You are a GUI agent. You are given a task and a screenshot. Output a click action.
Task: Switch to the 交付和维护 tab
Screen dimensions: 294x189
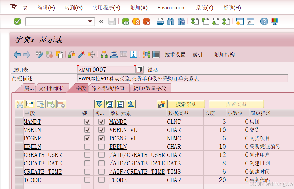pos(51,88)
